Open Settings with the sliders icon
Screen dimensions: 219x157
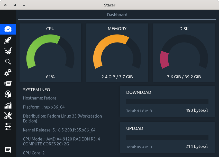(x=8, y=127)
